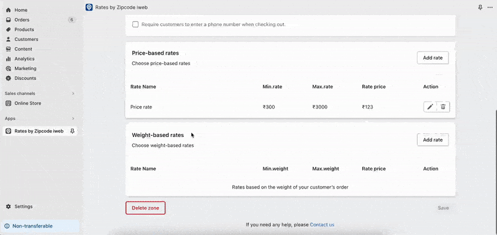The height and width of the screenshot is (235, 497).
Task: Click the Orders count badge 6
Action: [71, 20]
